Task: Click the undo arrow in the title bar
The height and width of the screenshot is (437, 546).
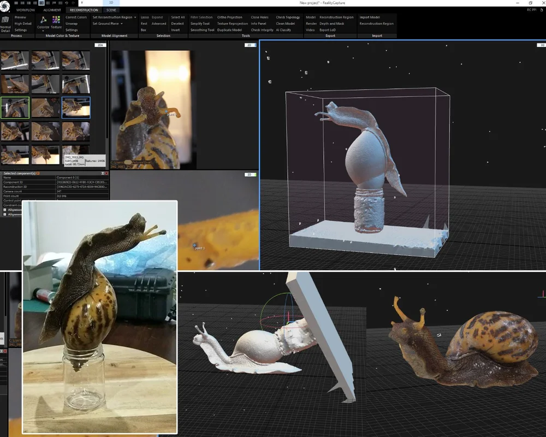Action: click(67, 3)
